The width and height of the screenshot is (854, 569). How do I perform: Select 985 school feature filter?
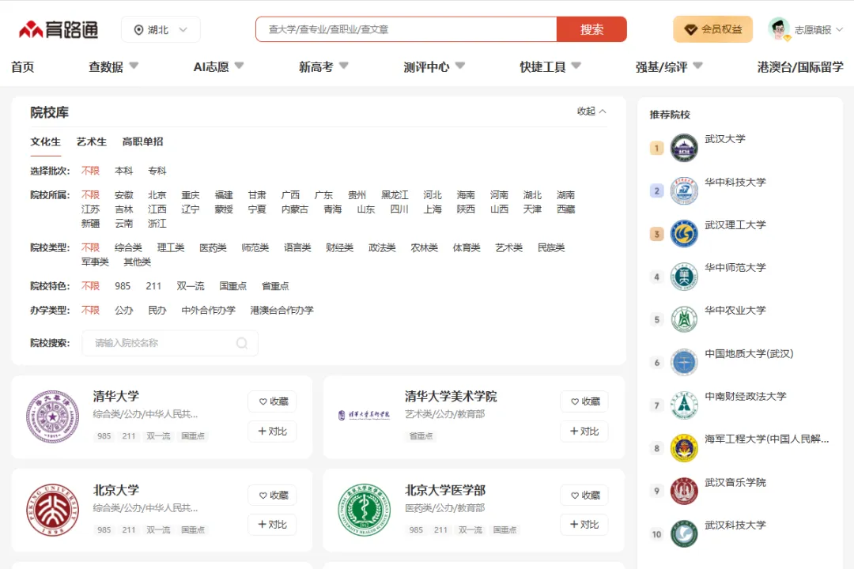click(123, 286)
